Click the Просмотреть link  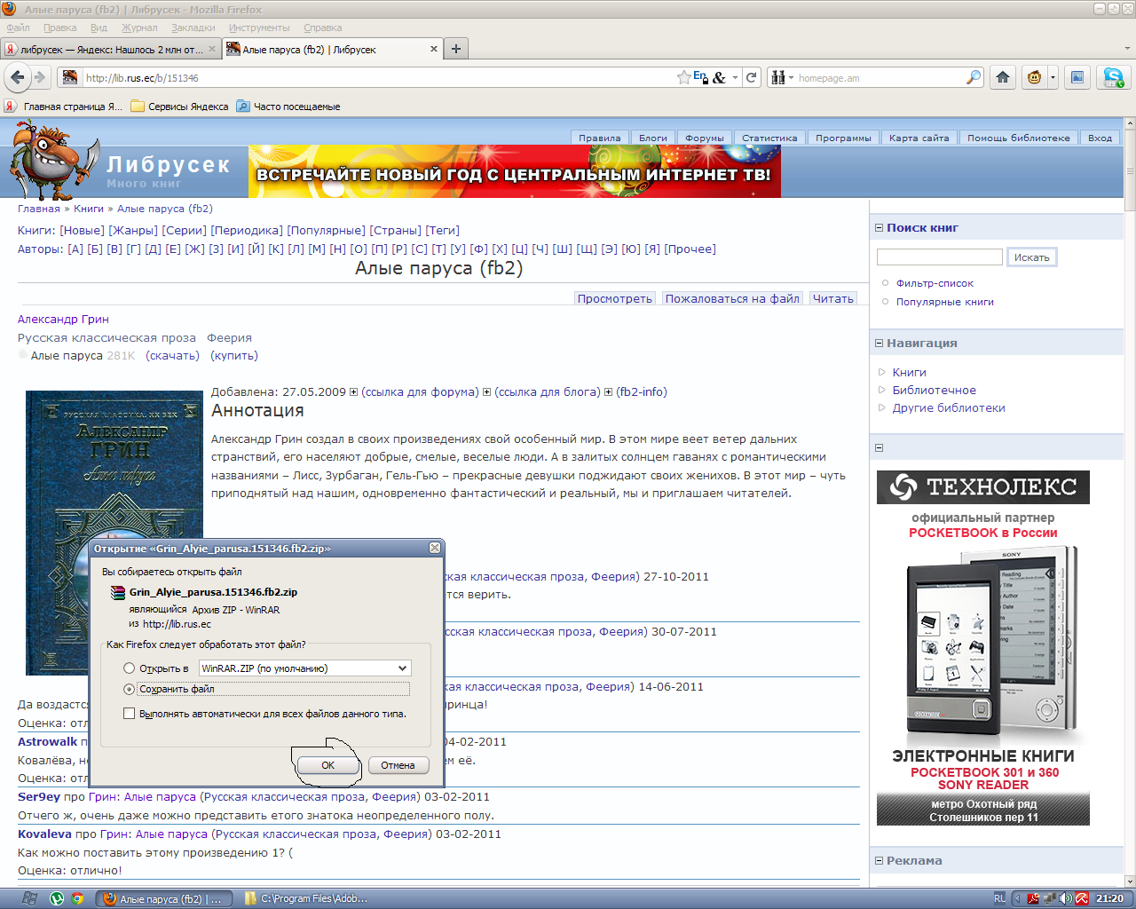pyautogui.click(x=615, y=298)
